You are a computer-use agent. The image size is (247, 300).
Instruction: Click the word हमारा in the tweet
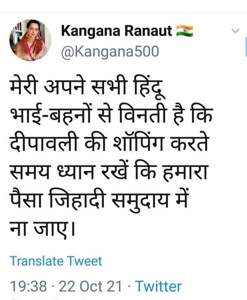click(185, 171)
